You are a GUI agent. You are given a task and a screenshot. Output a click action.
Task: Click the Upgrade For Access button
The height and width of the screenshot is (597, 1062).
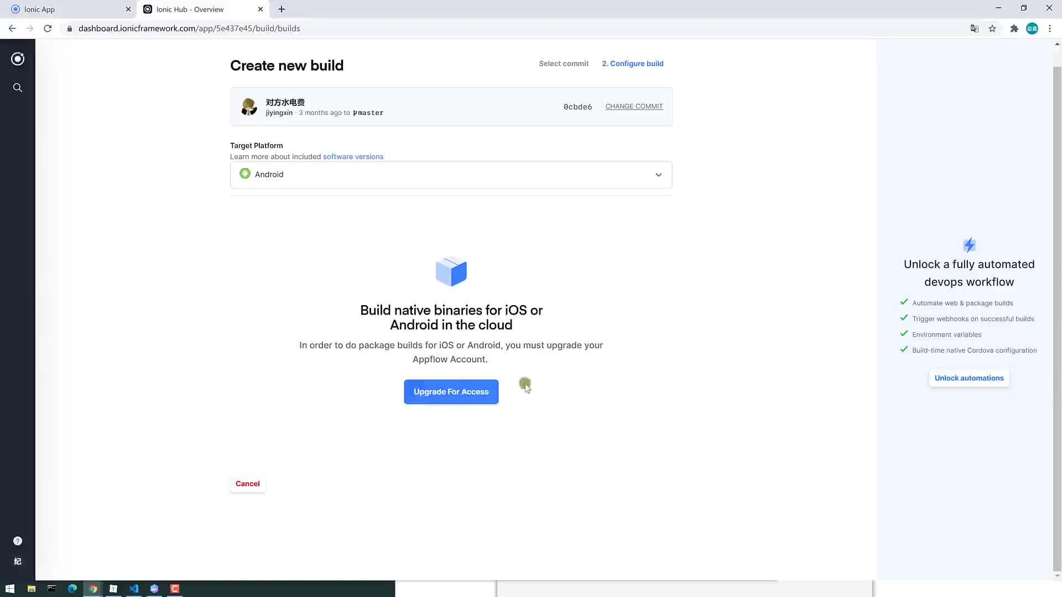pyautogui.click(x=451, y=391)
